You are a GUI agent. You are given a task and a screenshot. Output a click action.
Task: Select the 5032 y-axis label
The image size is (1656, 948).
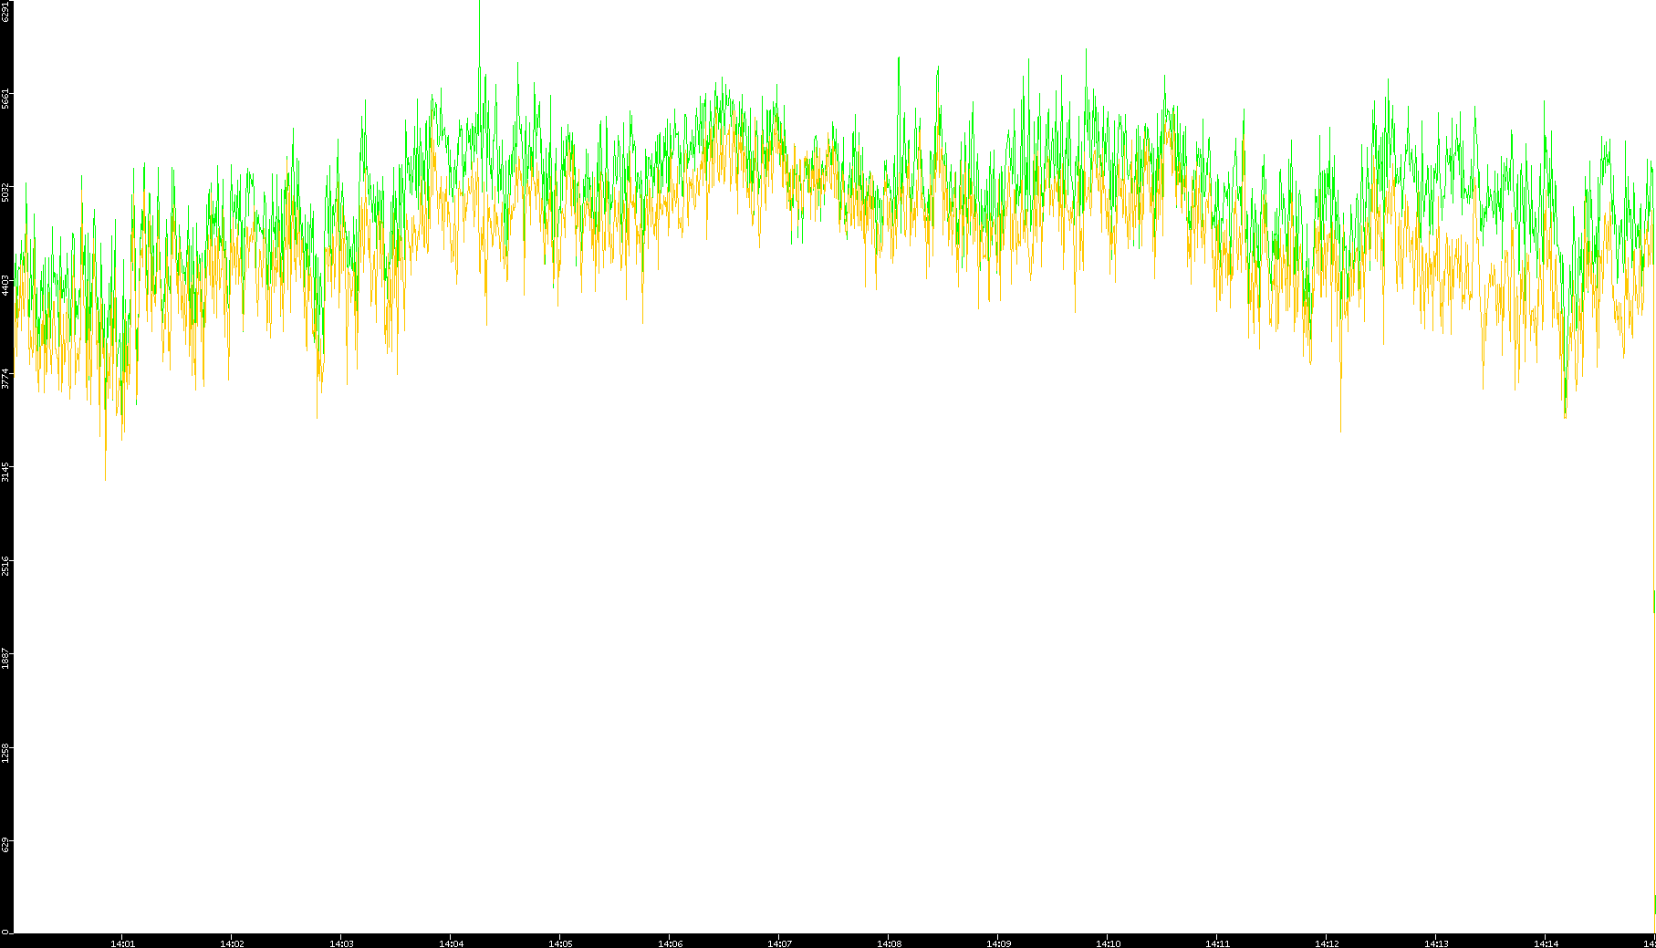pos(6,193)
